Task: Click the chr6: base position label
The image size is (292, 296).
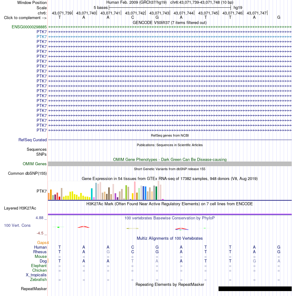Action: (42, 13)
